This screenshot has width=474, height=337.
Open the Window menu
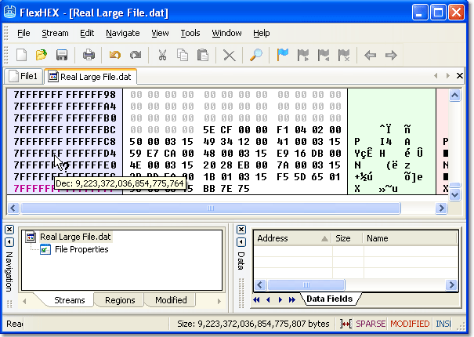pyautogui.click(x=226, y=33)
